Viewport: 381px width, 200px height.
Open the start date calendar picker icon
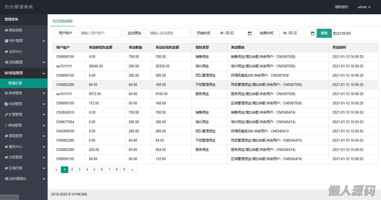pyautogui.click(x=250, y=33)
